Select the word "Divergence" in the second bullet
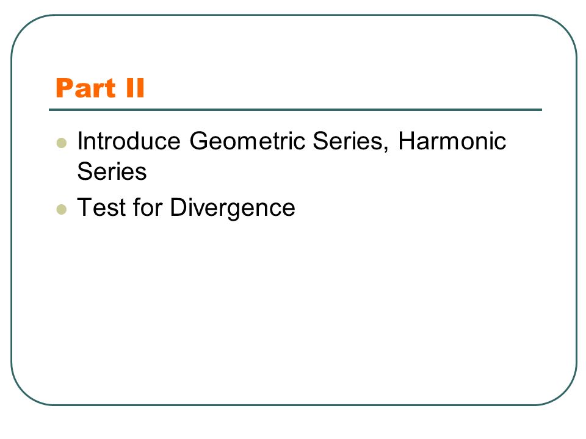The height and width of the screenshot is (439, 586). 233,207
